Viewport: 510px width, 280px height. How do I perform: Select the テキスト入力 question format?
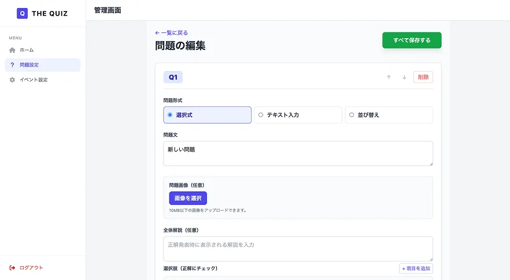click(x=298, y=115)
